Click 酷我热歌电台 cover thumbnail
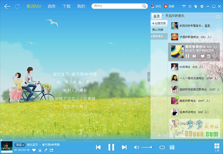Image resolution: width=223 pixels, height=154 pixels. [x=175, y=101]
